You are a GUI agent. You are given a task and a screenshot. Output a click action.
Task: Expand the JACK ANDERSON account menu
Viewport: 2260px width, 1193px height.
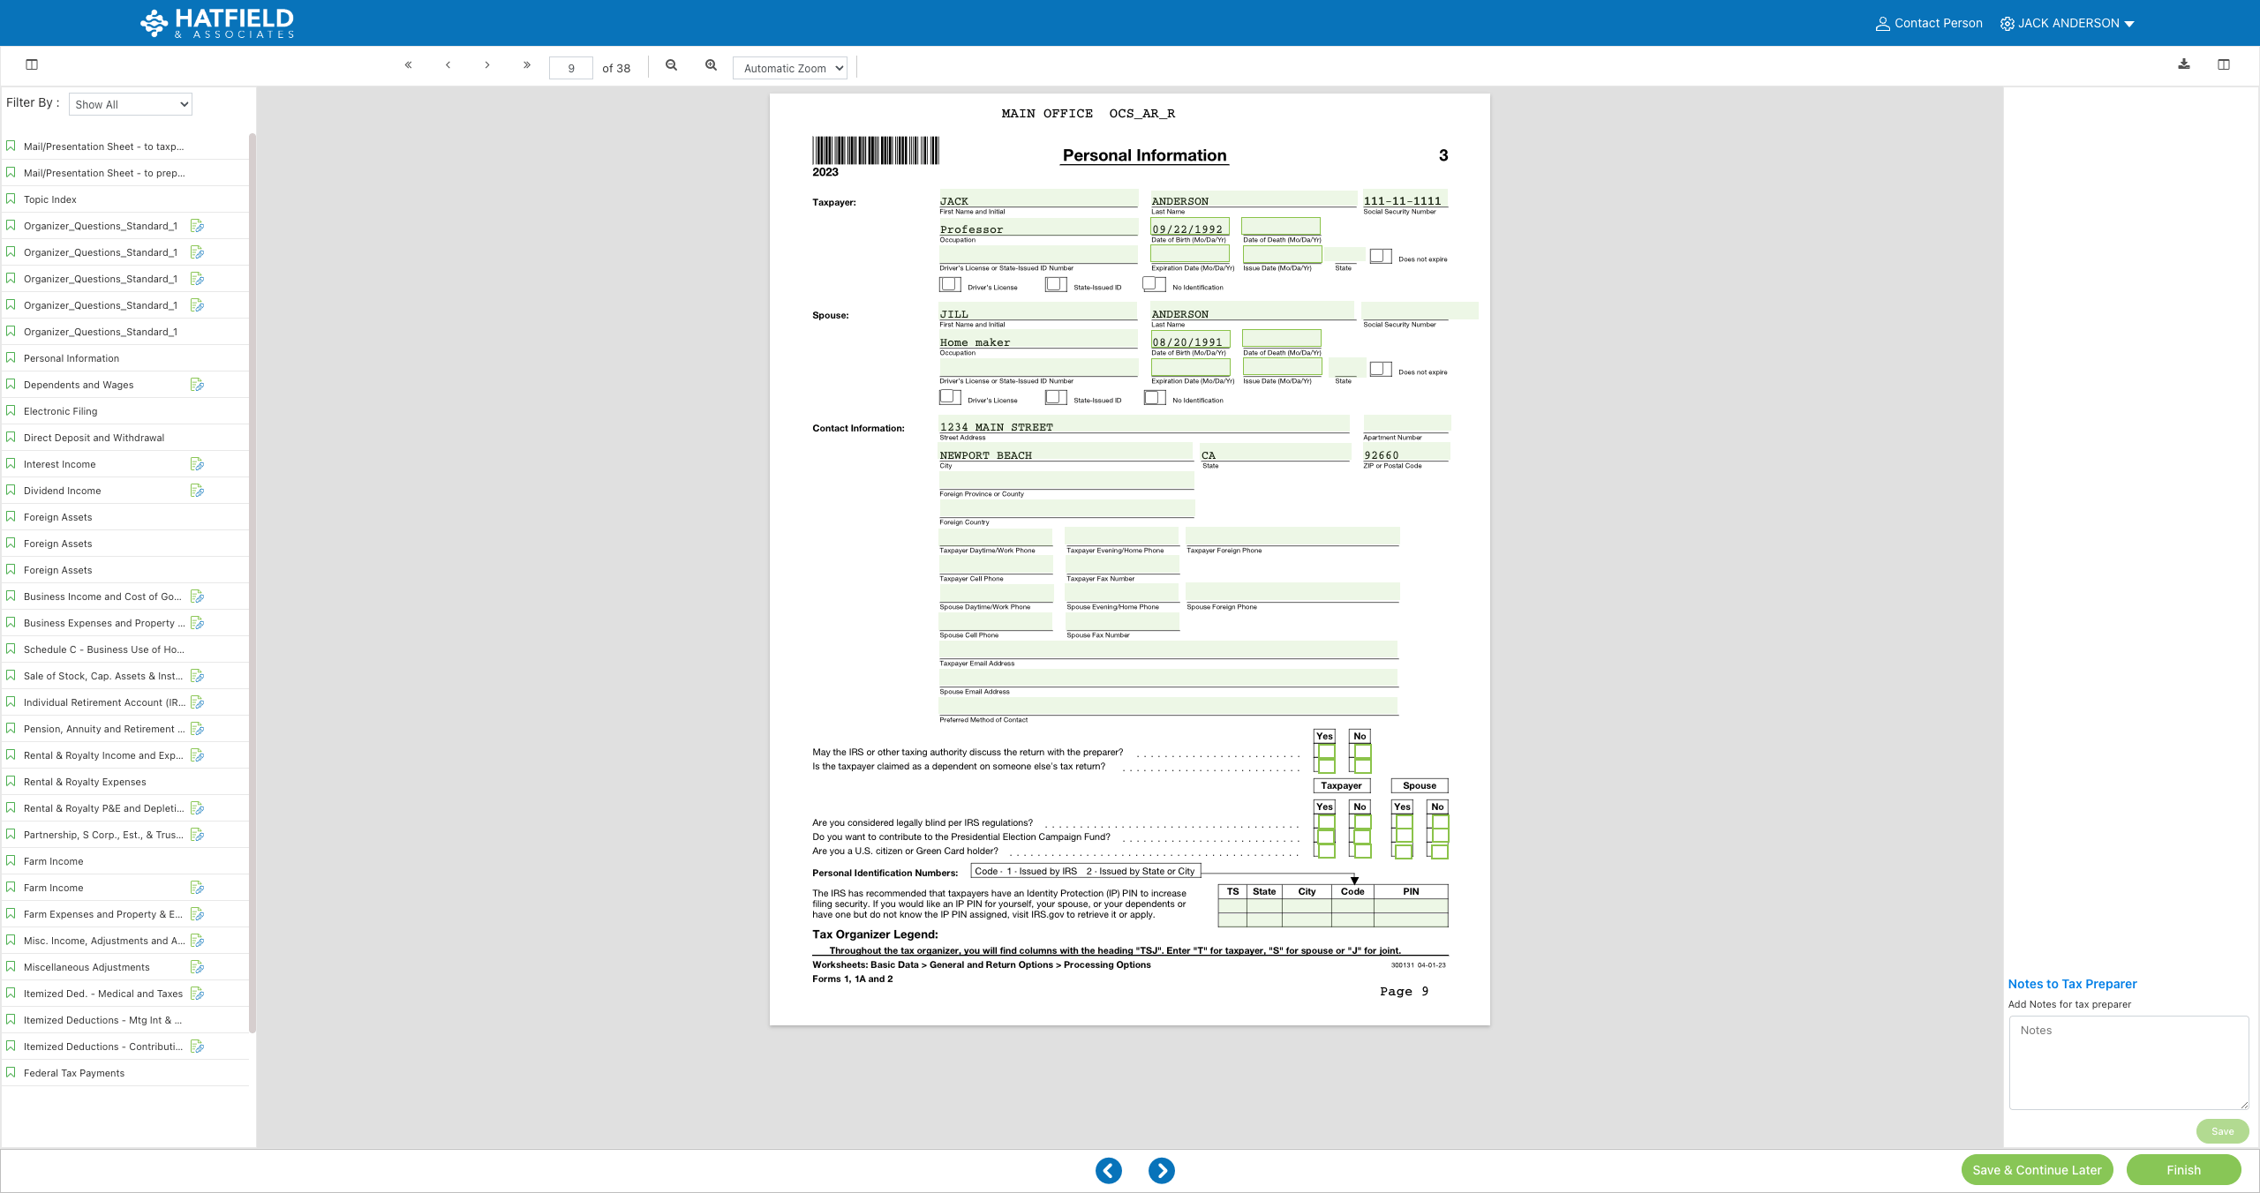2066,23
